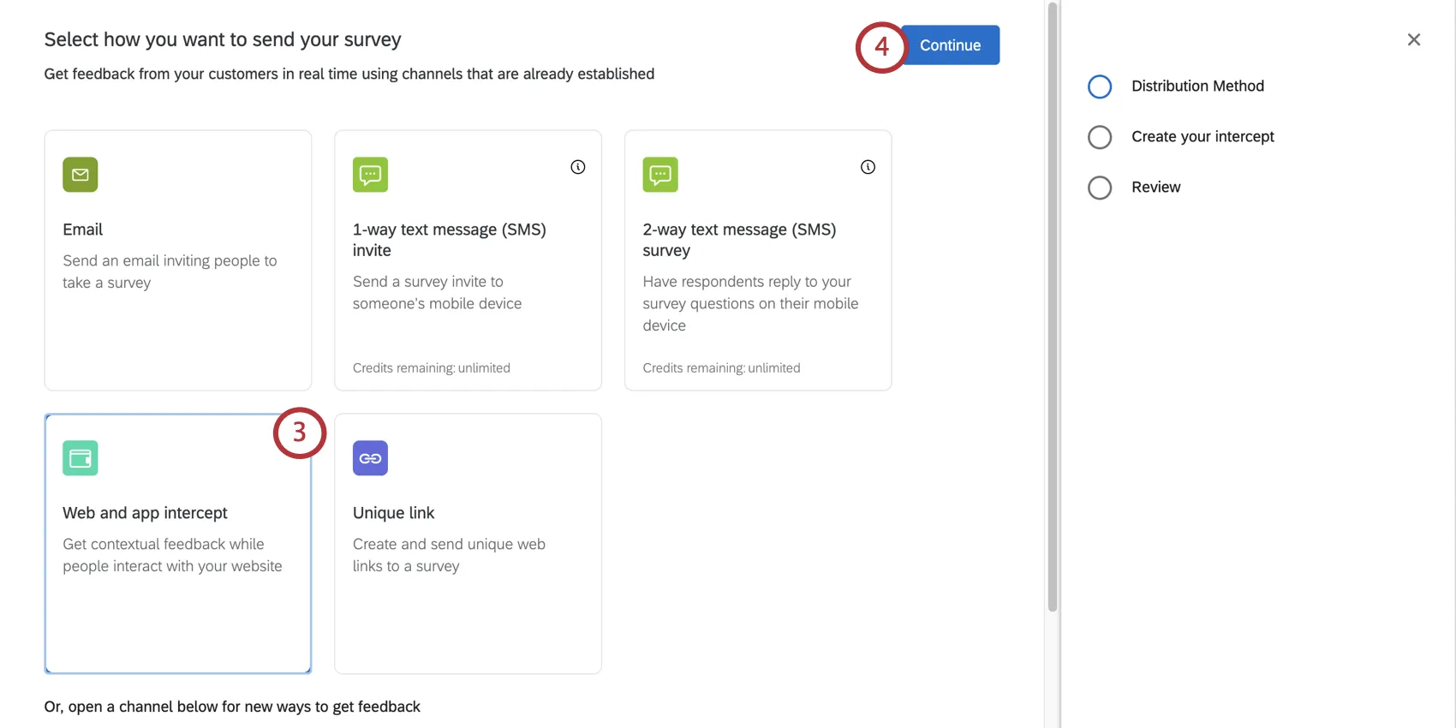Click the 1-way text message chat icon
This screenshot has width=1456, height=728.
[370, 175]
